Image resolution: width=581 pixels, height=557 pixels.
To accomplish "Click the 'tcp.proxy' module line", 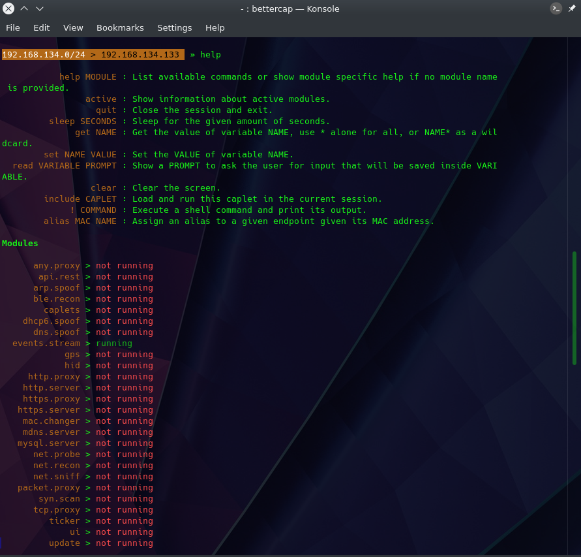I will click(93, 511).
